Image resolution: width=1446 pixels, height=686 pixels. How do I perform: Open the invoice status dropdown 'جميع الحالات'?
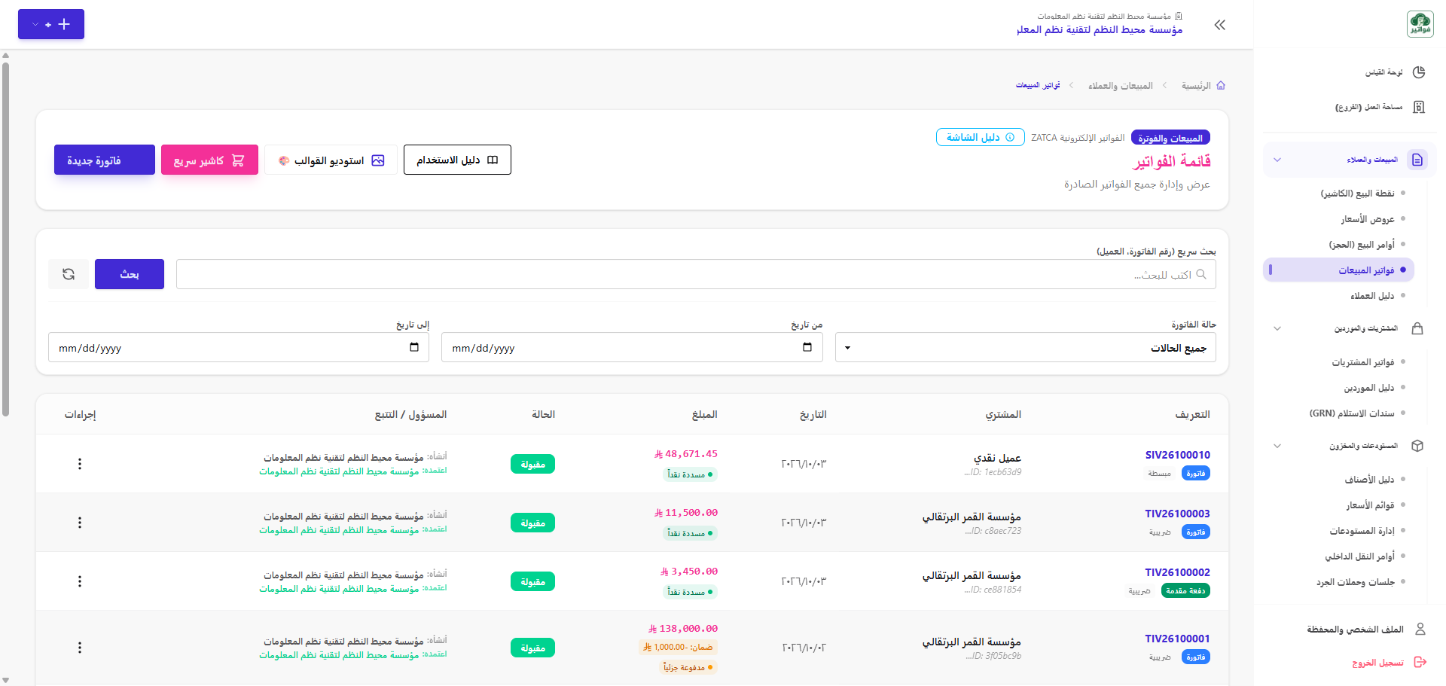1026,347
